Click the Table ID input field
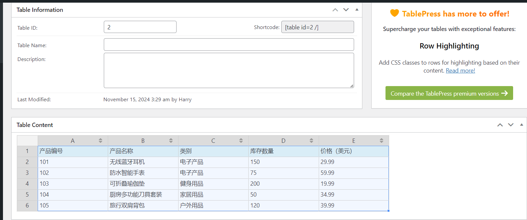This screenshot has height=220, width=527. [140, 27]
